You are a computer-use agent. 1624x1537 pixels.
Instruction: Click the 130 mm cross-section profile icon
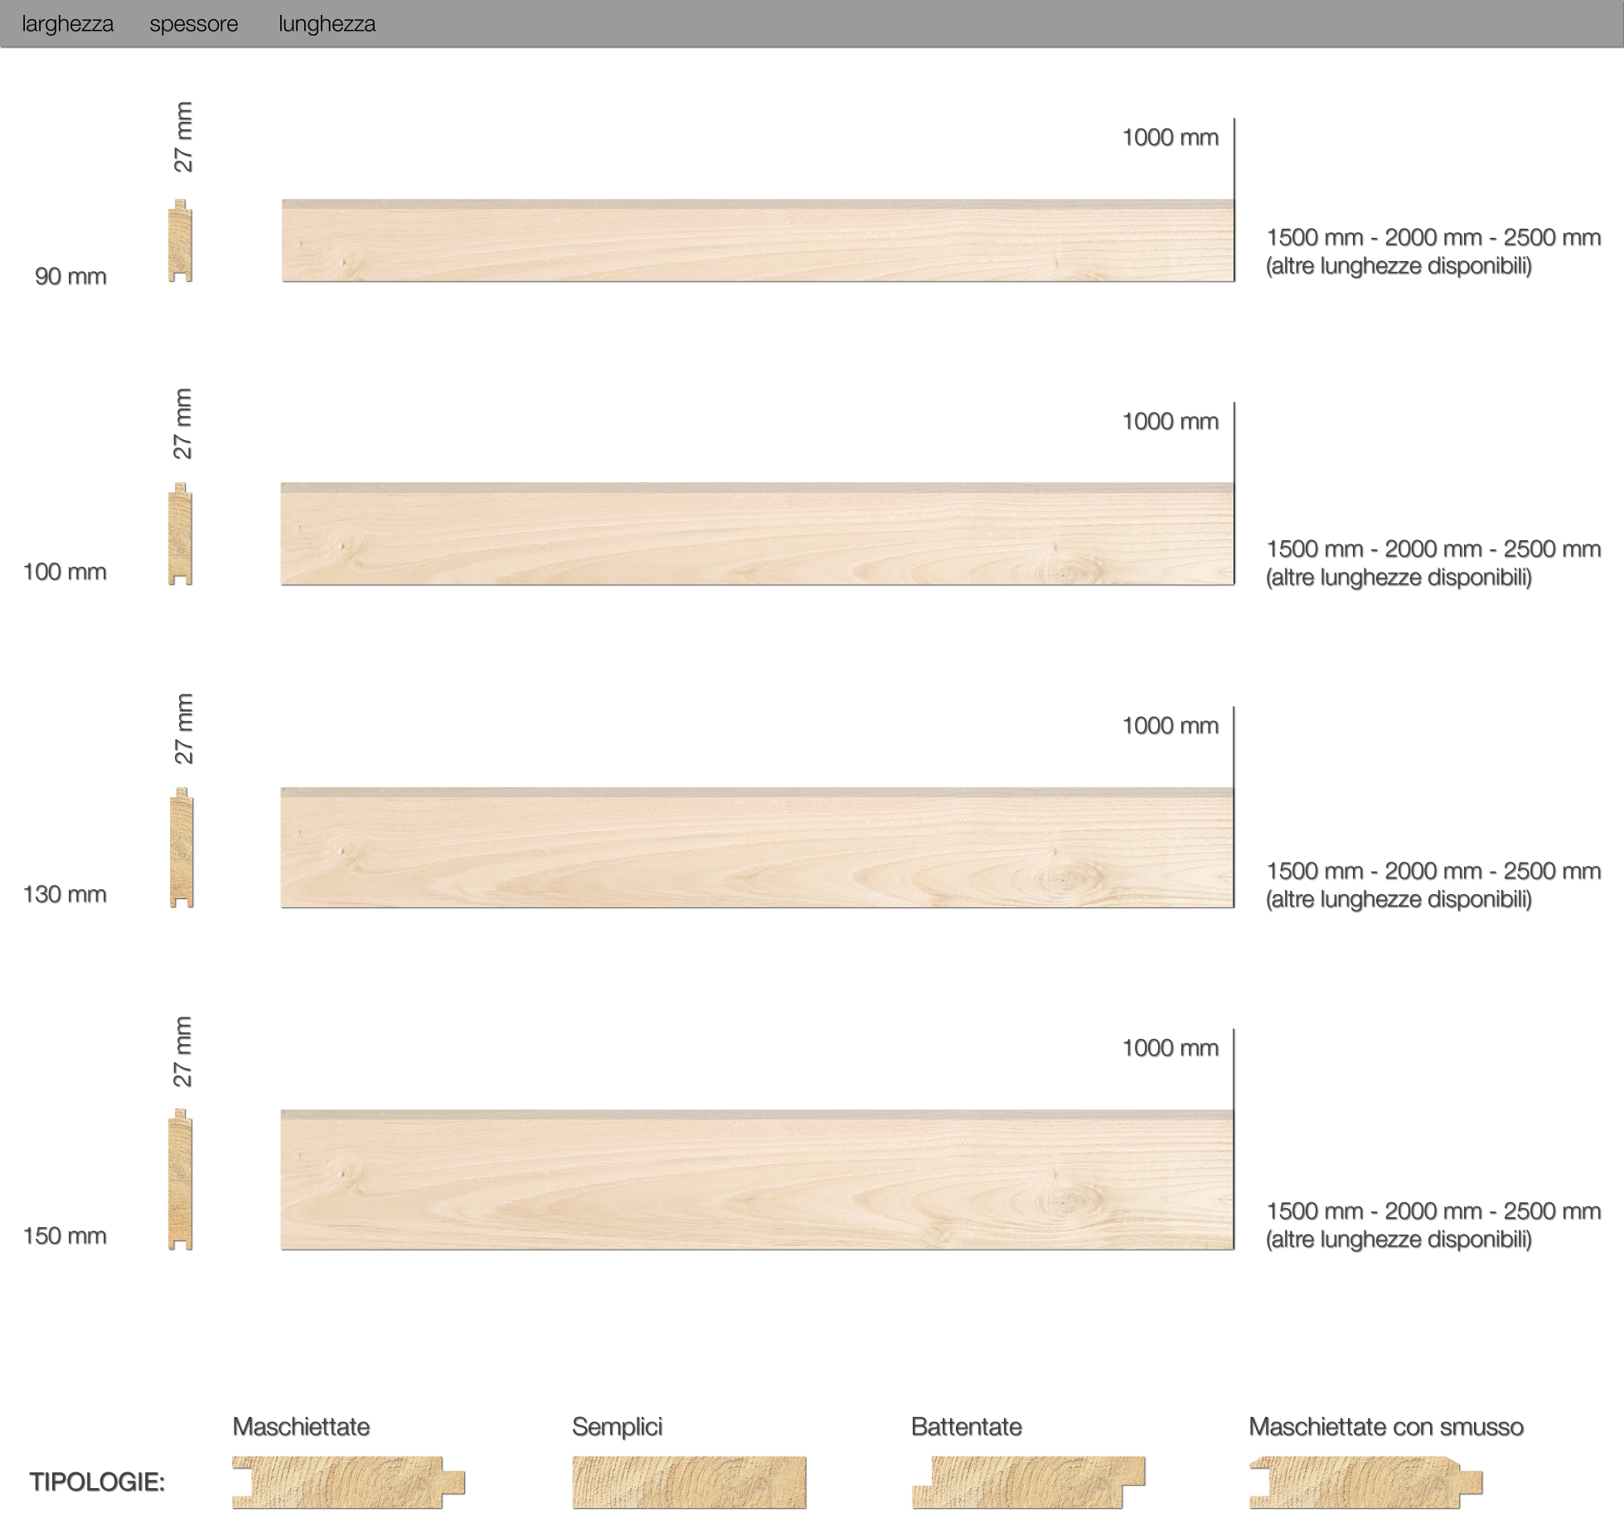pyautogui.click(x=181, y=848)
